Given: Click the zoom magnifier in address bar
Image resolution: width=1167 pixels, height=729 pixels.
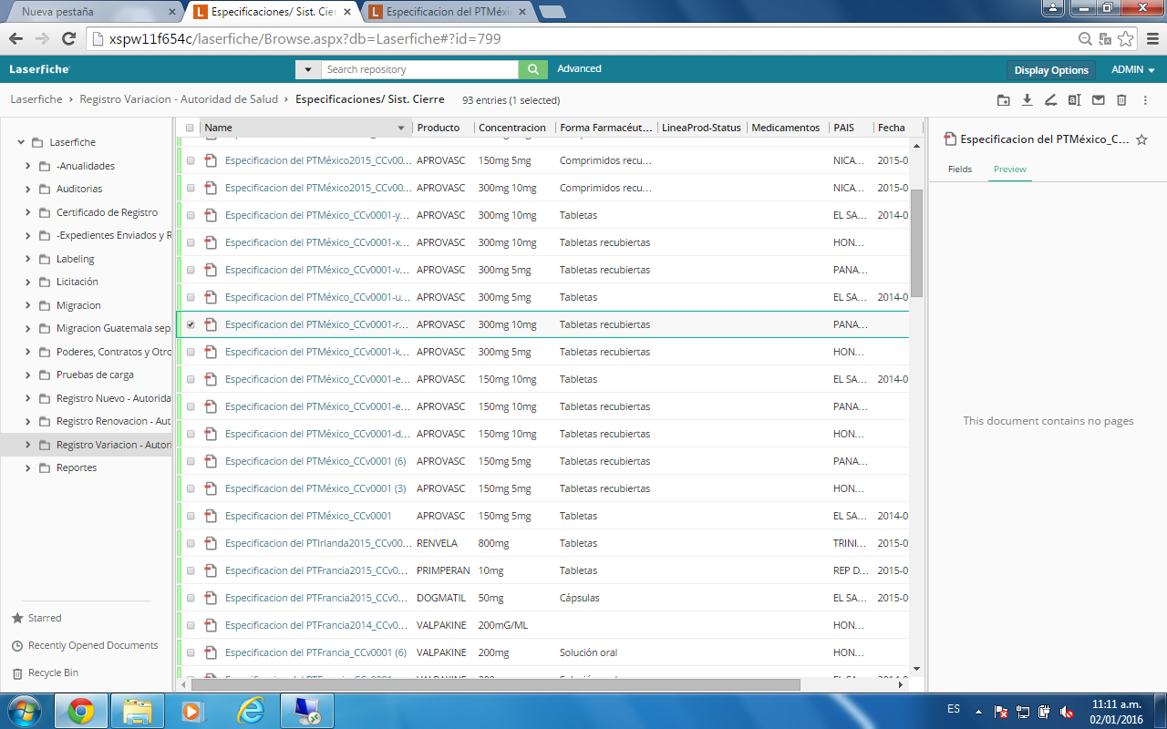Looking at the screenshot, I should (x=1085, y=39).
